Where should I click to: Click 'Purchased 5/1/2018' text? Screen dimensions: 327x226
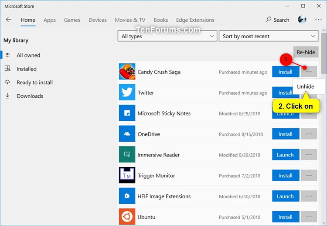point(240,217)
